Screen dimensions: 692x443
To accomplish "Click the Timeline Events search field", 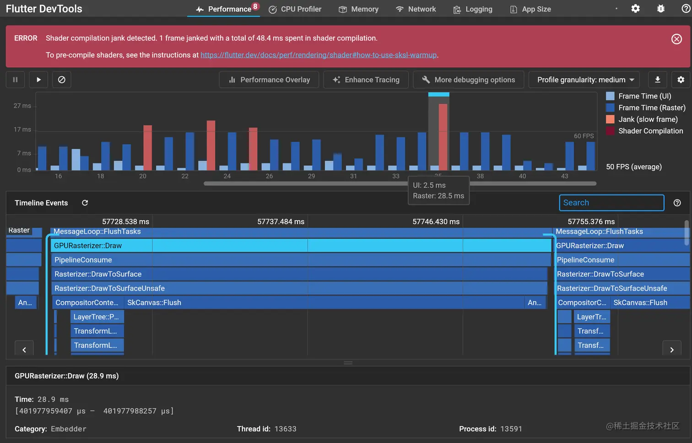I will [x=611, y=203].
